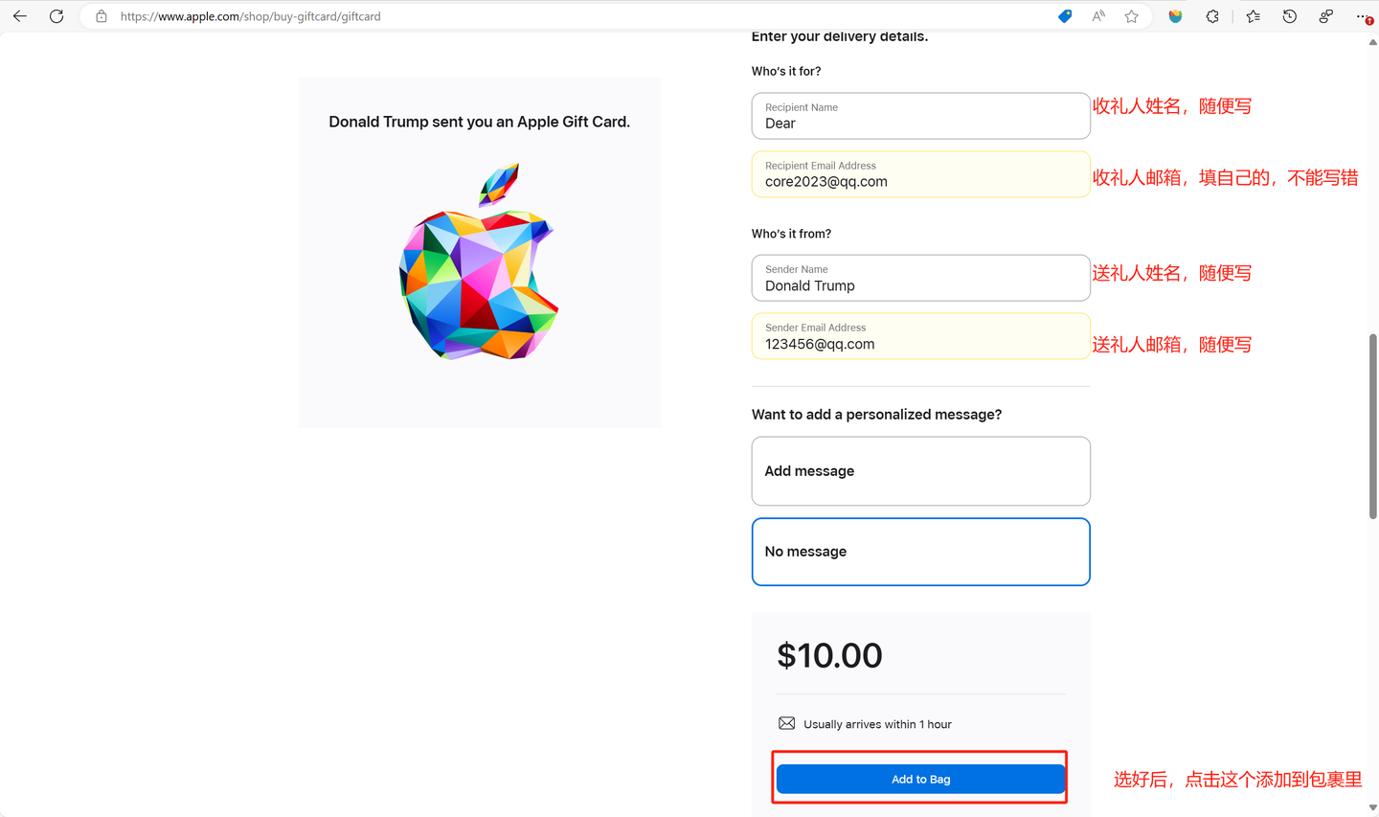Focus the Recipient Email Address field
This screenshot has height=817, width=1379.
[920, 174]
